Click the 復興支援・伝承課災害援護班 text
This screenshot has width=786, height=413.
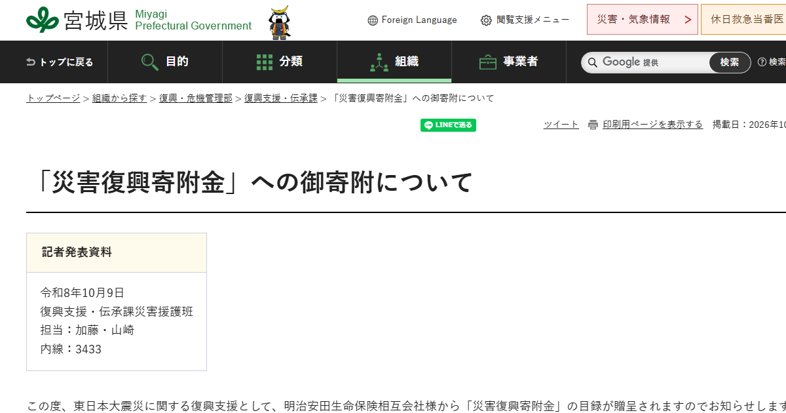click(117, 311)
